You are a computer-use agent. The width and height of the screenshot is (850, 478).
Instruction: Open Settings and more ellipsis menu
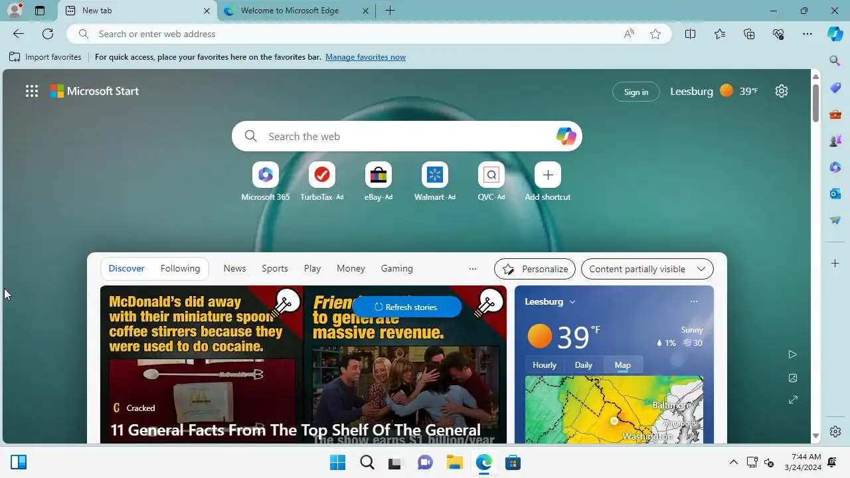point(807,34)
